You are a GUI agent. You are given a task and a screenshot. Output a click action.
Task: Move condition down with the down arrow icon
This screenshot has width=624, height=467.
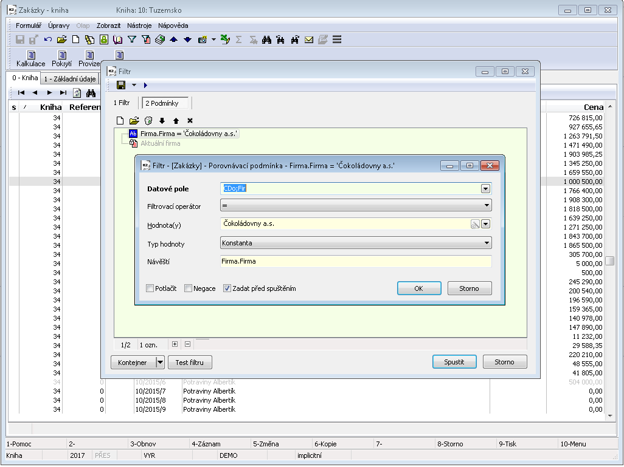[162, 121]
